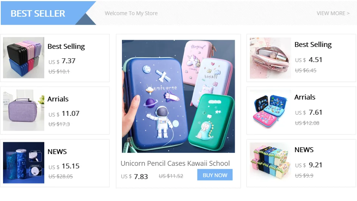This screenshot has width=357, height=201.
Task: Open the VIEW MORE link
Action: coord(333,13)
